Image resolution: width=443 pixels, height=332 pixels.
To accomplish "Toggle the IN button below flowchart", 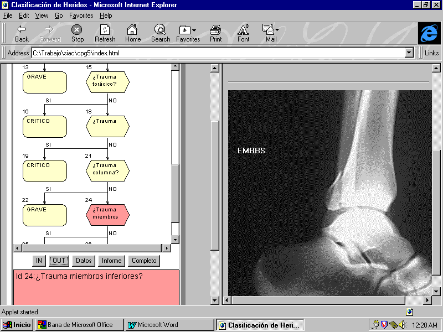I will pyautogui.click(x=39, y=261).
